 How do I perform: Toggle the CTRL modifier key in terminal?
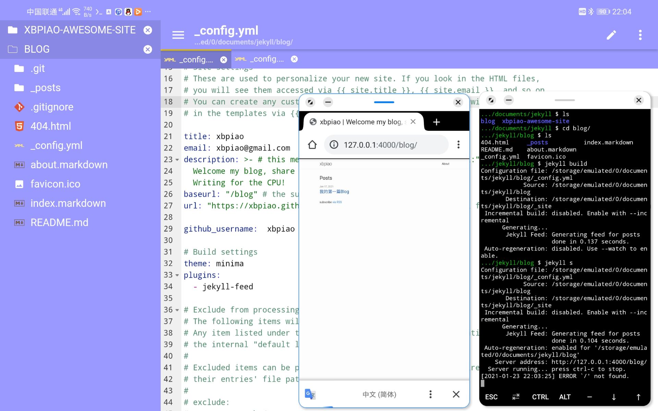click(540, 397)
